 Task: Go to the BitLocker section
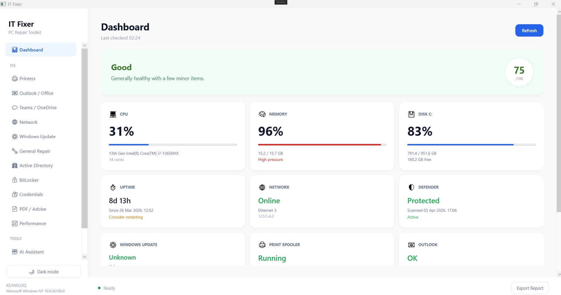pyautogui.click(x=41, y=180)
